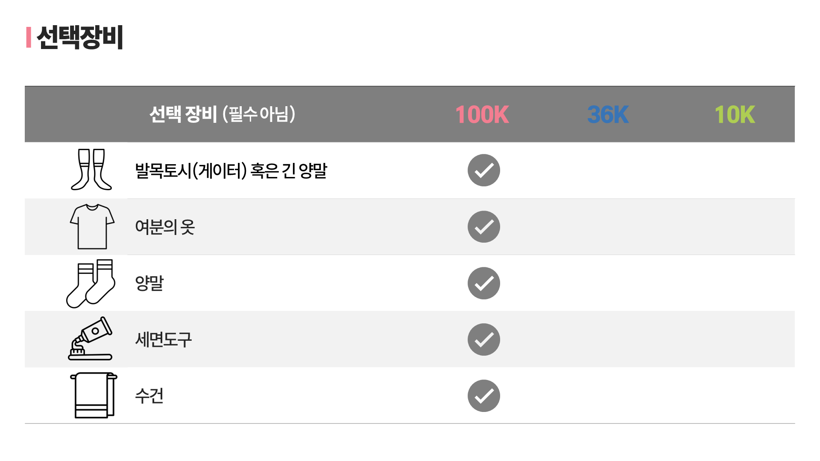Click the checkmark for 수건 row
Viewport: 820px width, 461px height.
[483, 396]
